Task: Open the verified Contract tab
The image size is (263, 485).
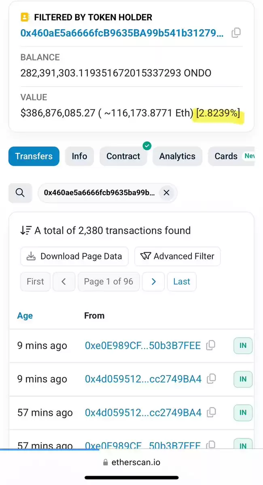Action: click(x=123, y=156)
